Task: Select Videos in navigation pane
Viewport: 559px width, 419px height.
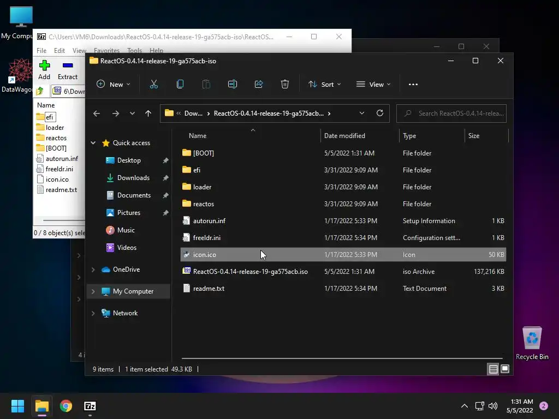Action: click(126, 248)
